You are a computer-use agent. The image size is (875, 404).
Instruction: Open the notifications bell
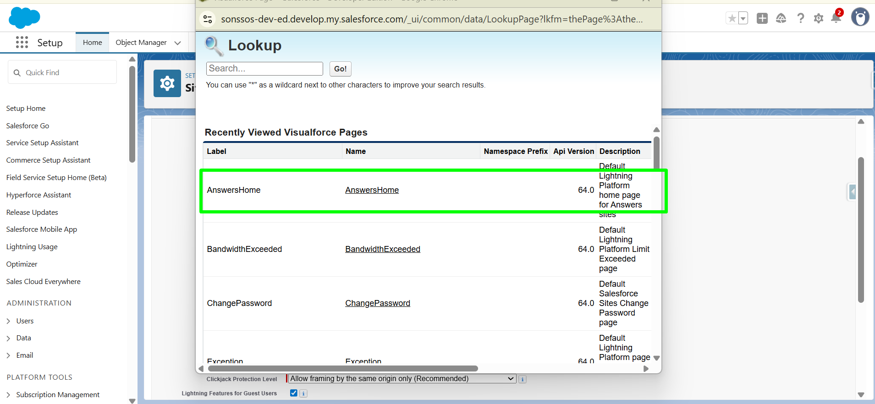(x=836, y=17)
